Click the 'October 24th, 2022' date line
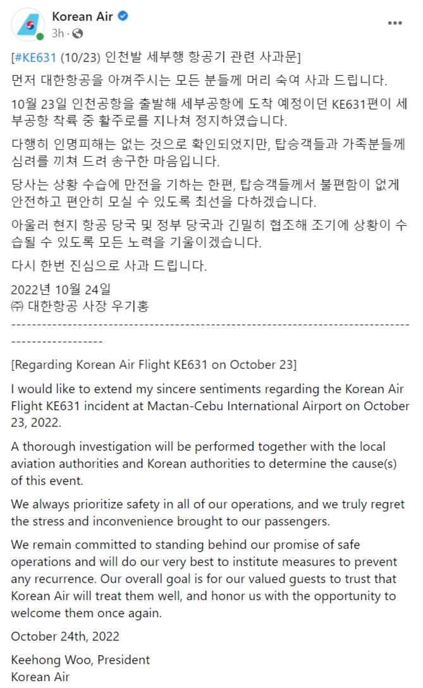Screen dimensions: 423x688 (65, 636)
